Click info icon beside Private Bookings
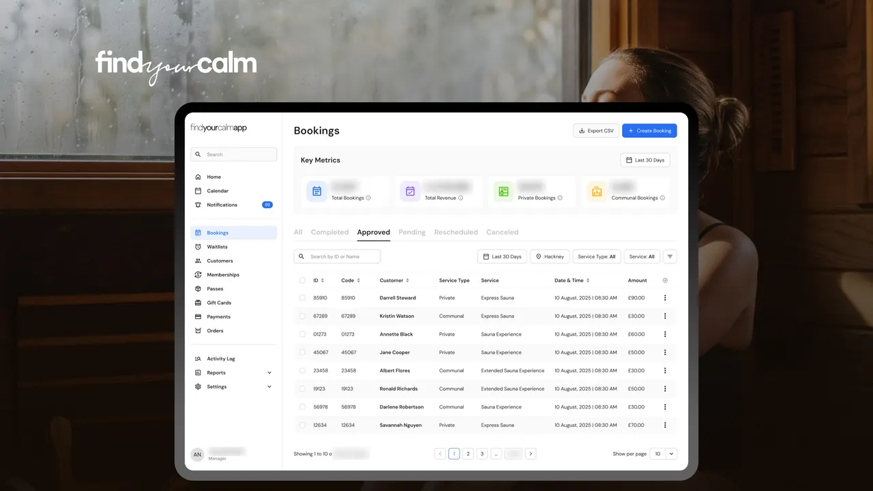 560,198
